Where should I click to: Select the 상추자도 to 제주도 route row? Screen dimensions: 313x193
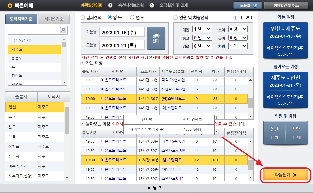[x=35, y=156]
